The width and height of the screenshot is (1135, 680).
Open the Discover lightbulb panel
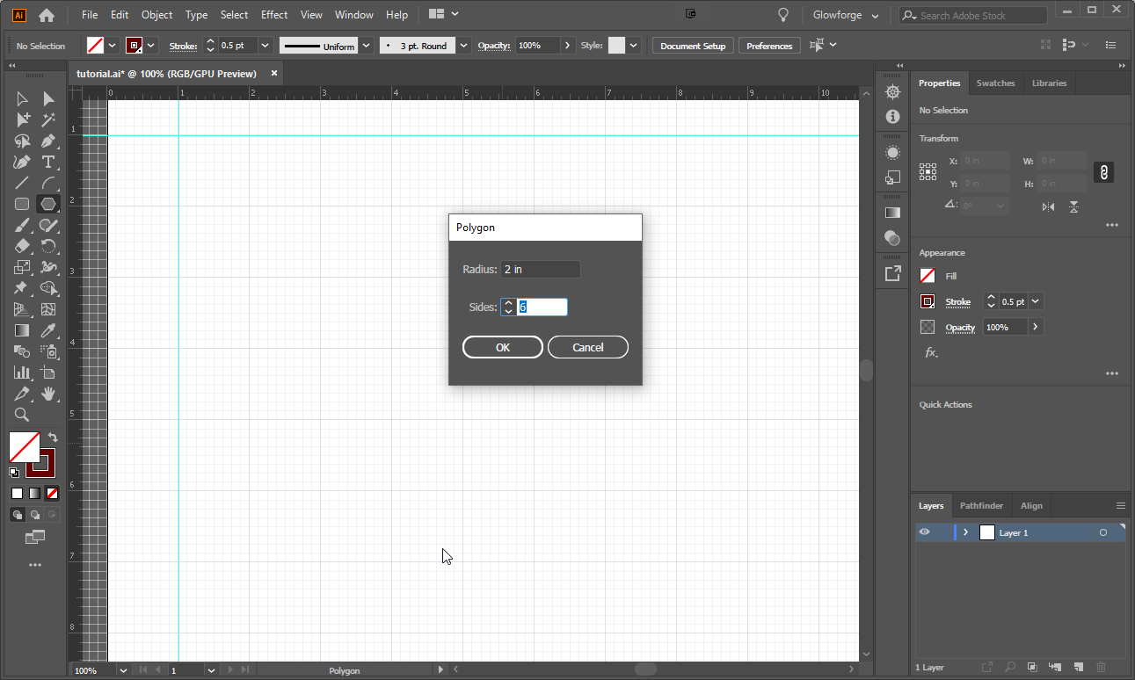click(783, 15)
